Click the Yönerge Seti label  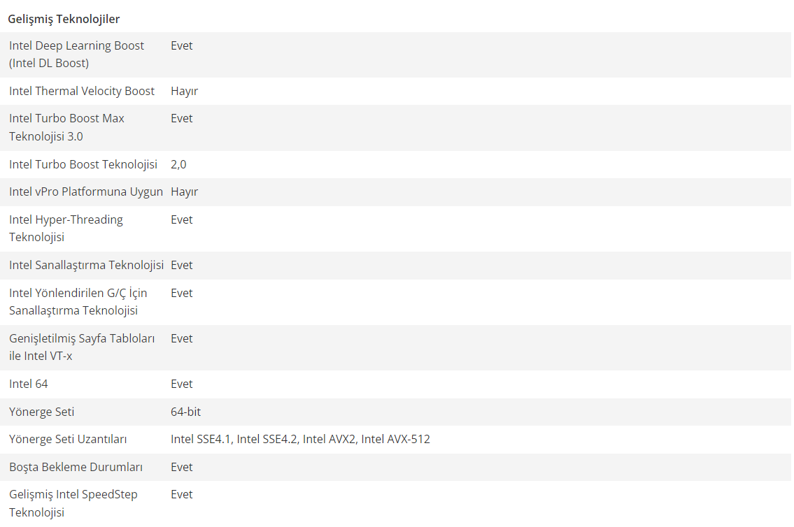click(x=41, y=412)
